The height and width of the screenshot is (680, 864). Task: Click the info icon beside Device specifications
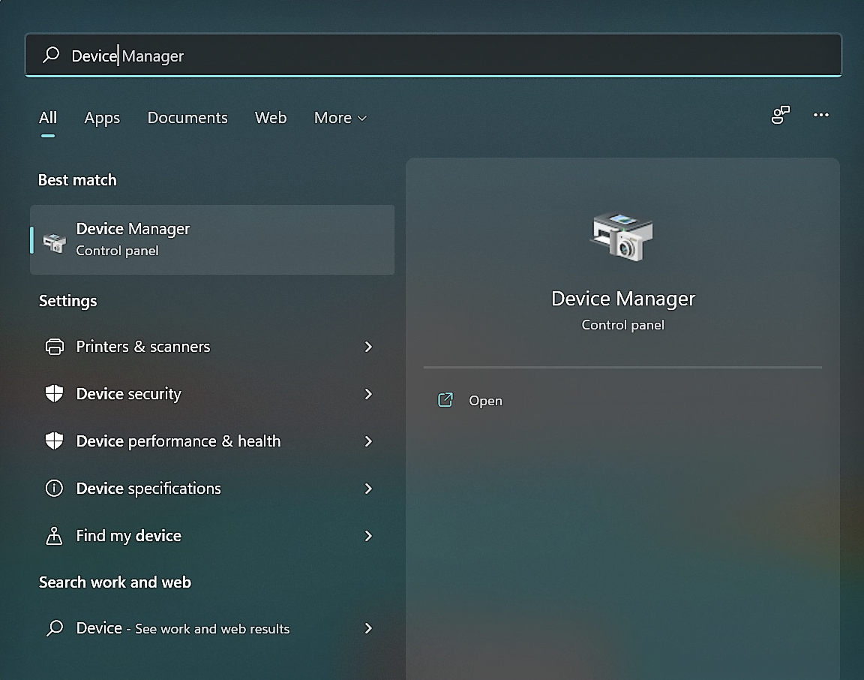coord(54,488)
